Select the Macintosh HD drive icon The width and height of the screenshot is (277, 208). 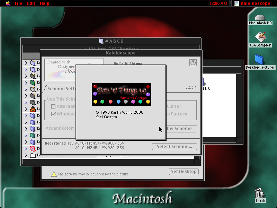pyautogui.click(x=260, y=18)
